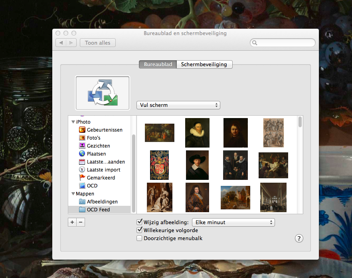Screen dimensions: 352x278
Task: Select the sepia engraving thumbnail
Action: click(273, 132)
